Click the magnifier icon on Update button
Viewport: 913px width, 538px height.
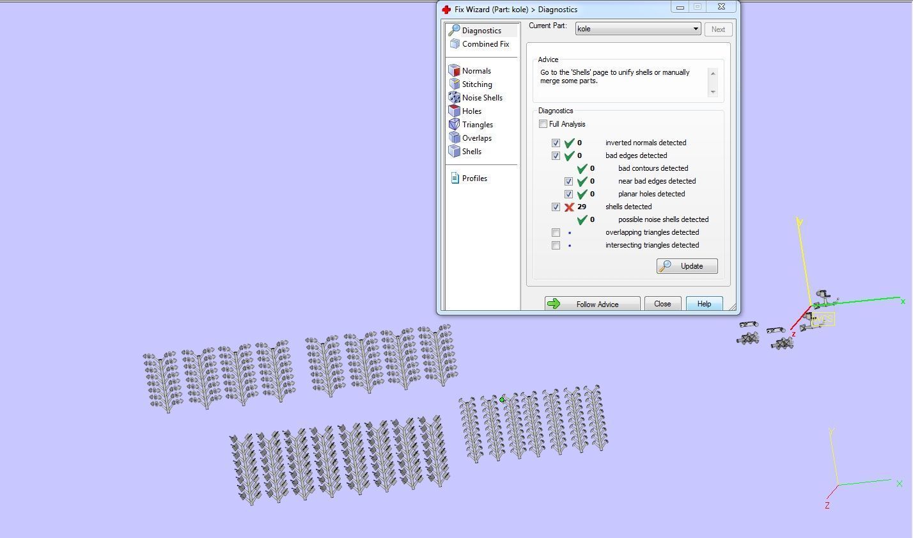tap(666, 265)
